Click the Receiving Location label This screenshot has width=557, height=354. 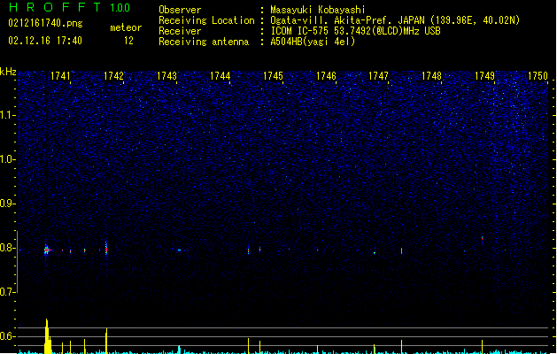[x=206, y=20]
